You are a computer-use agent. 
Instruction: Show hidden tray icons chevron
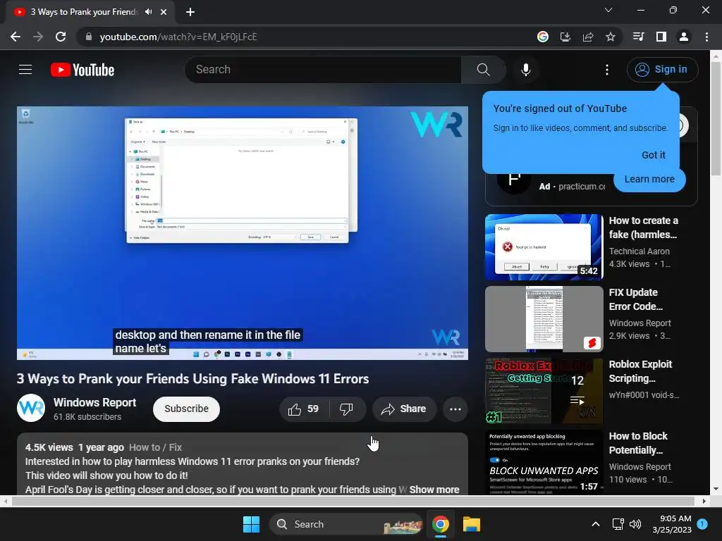pos(595,524)
